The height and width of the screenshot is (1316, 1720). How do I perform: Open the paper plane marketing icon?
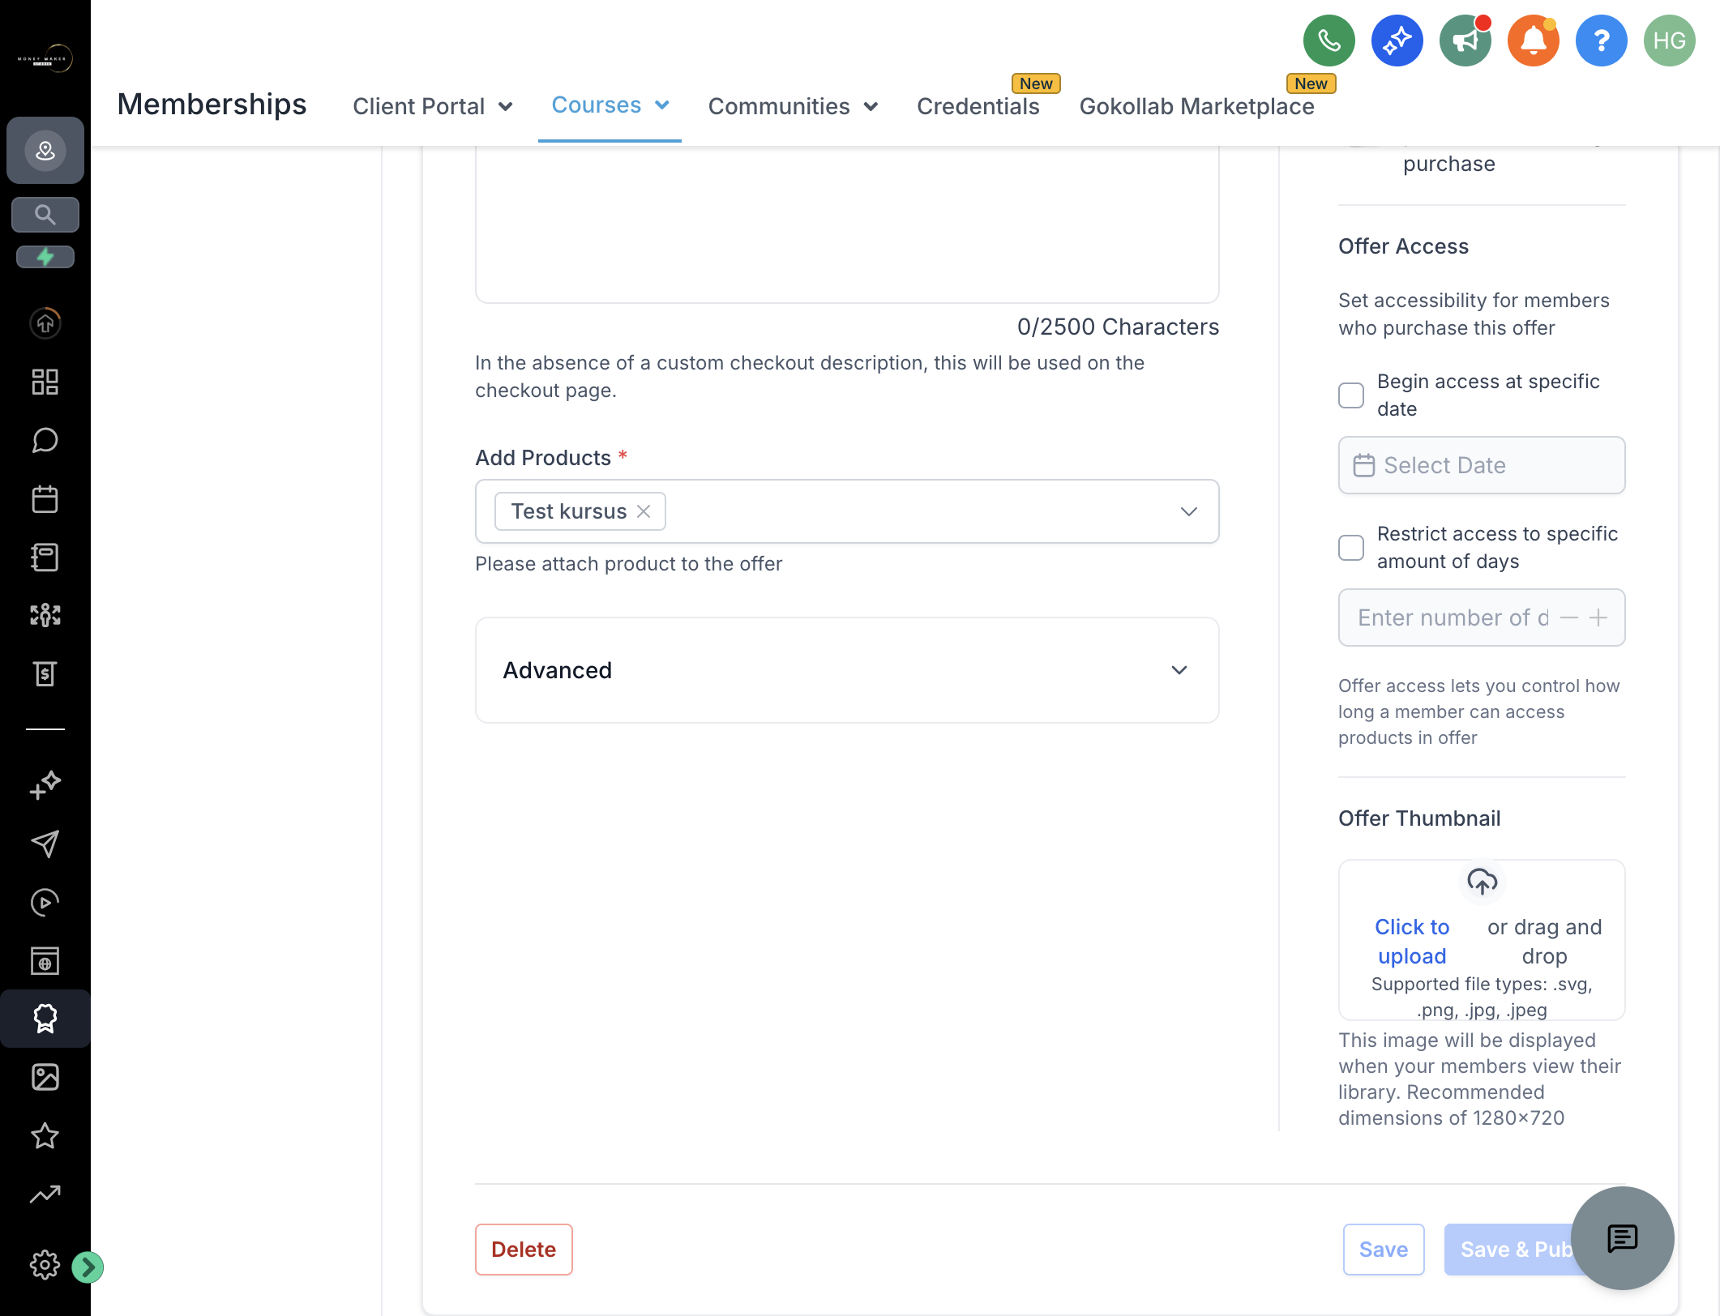(x=45, y=844)
